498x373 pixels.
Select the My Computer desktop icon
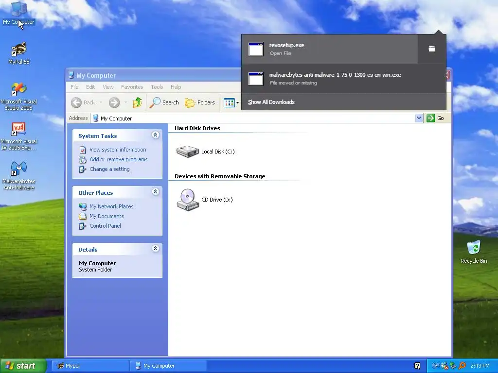[x=18, y=13]
